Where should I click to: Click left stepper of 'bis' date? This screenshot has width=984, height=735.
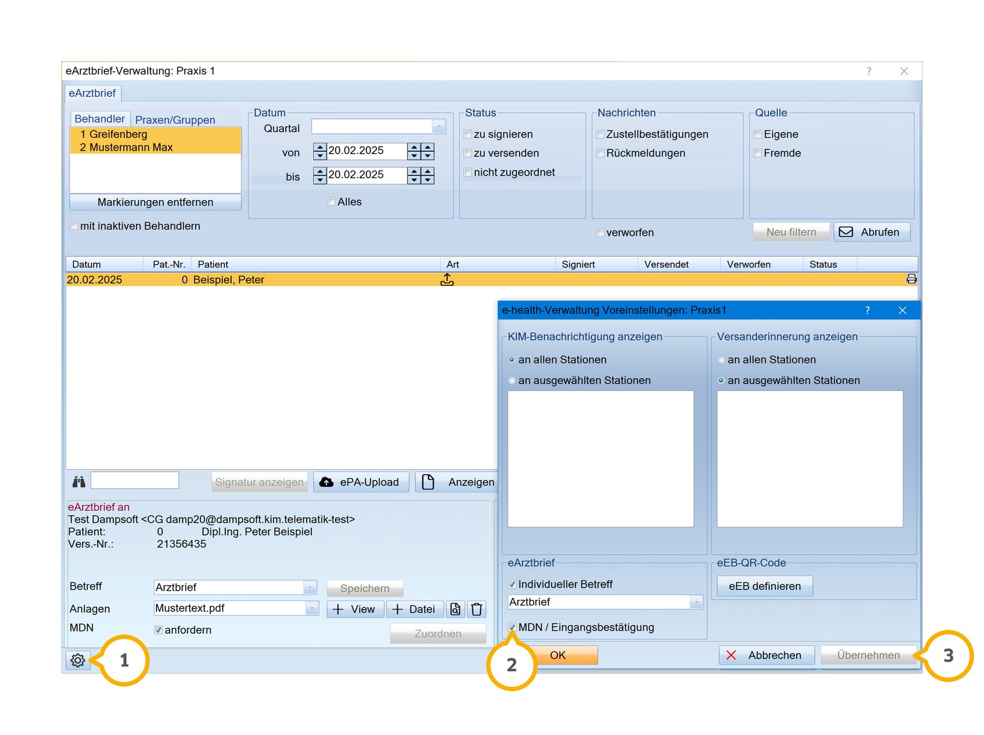(320, 176)
